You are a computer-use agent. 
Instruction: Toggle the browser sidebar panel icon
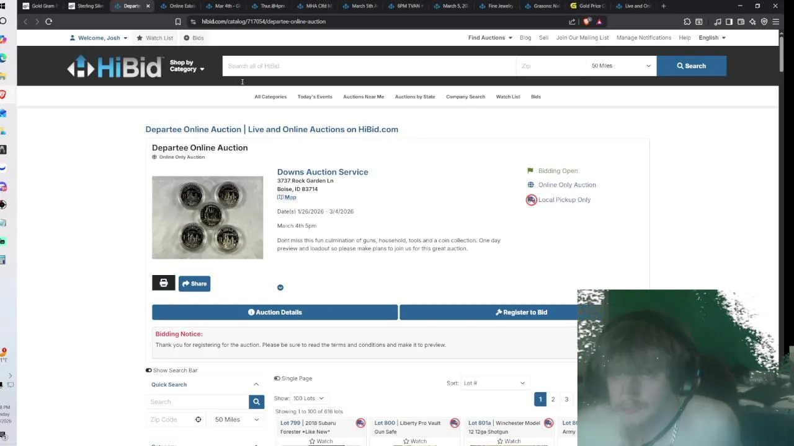729,22
